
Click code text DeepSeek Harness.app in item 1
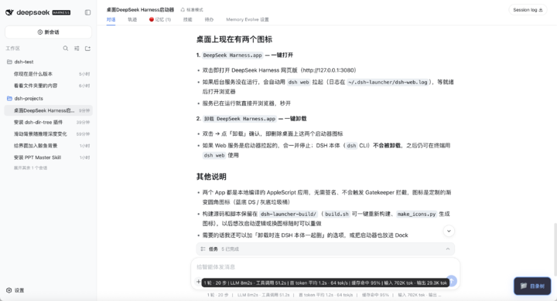tap(232, 55)
